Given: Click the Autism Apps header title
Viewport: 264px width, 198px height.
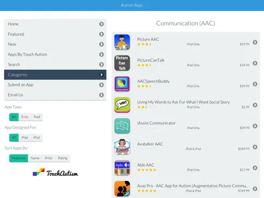Looking at the screenshot, I should click(x=132, y=5).
